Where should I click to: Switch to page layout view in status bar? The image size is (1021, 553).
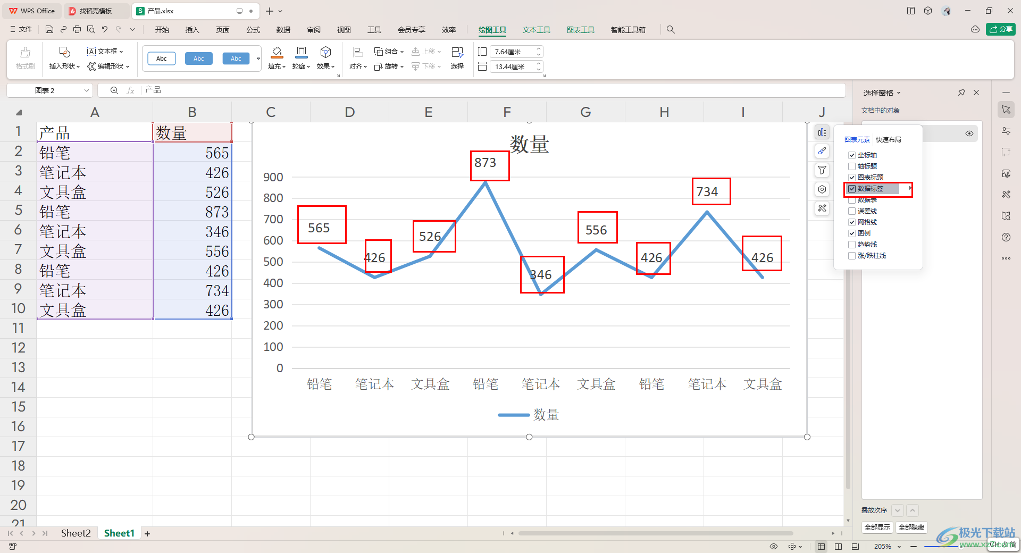[x=838, y=547]
